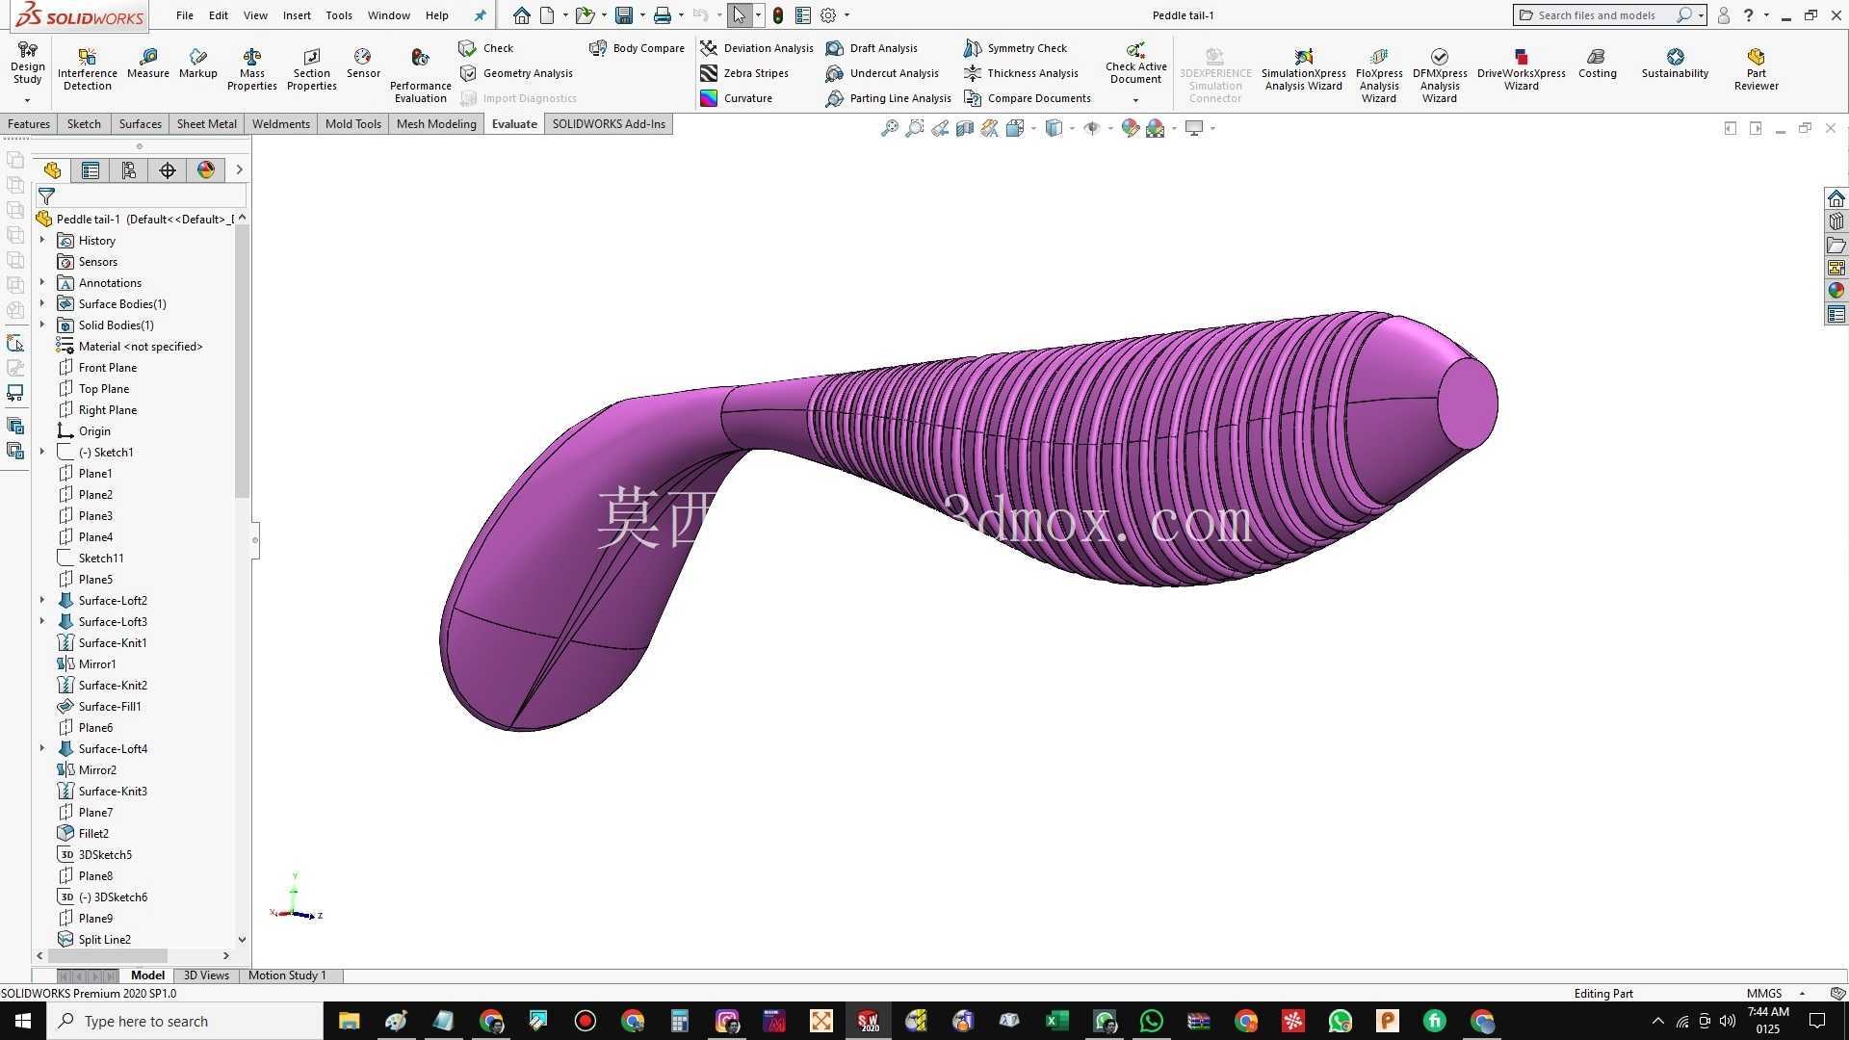
Task: Expand Surface Bodies(1) folder
Action: tap(42, 304)
